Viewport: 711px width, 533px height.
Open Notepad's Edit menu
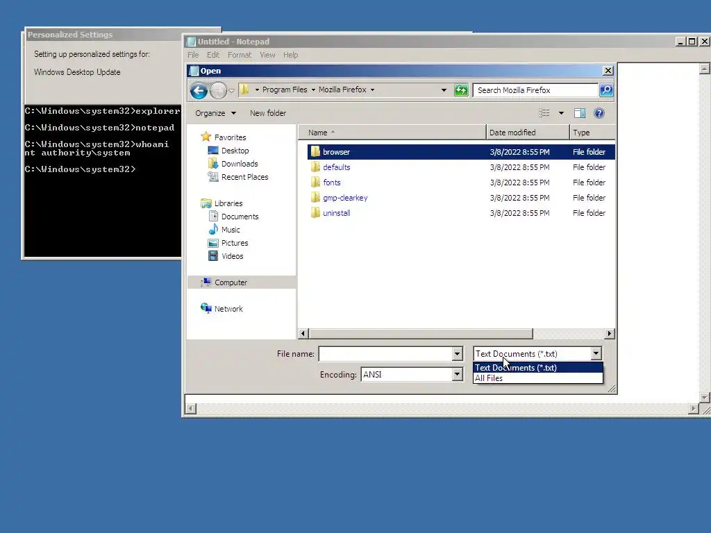(x=213, y=55)
